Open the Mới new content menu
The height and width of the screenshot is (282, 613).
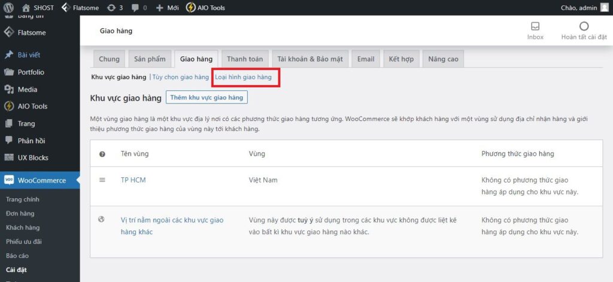(x=168, y=8)
